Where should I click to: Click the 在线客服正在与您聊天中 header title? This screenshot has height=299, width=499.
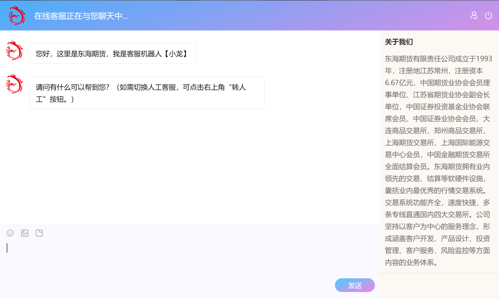[81, 16]
